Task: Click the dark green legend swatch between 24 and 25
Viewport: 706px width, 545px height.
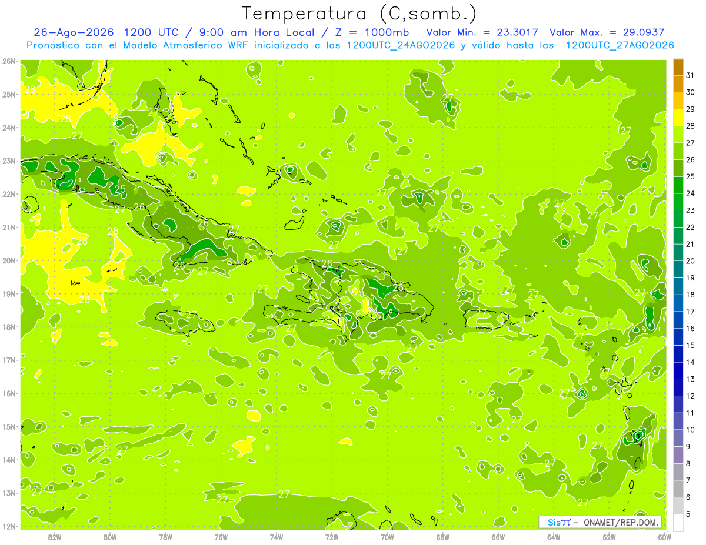Action: [678, 185]
